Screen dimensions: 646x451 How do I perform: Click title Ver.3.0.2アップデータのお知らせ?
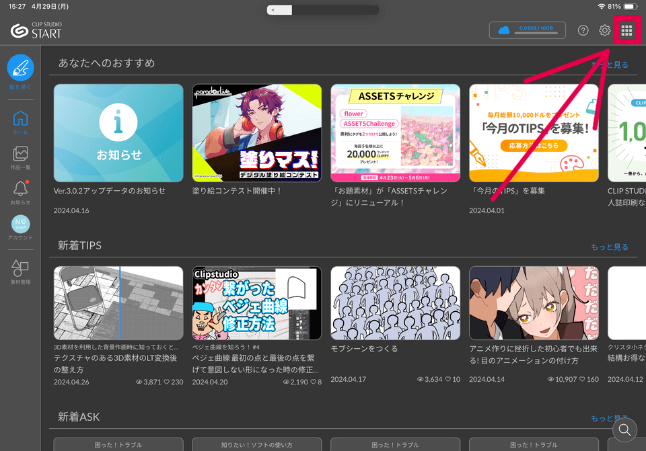click(110, 191)
